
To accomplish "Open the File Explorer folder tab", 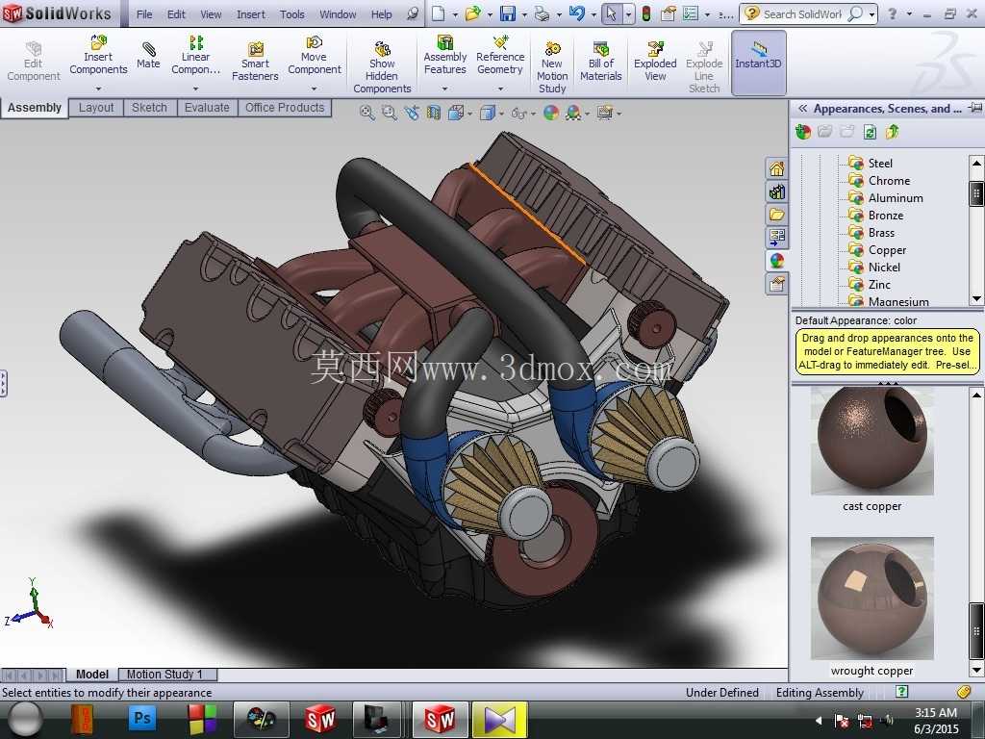I will click(x=777, y=215).
